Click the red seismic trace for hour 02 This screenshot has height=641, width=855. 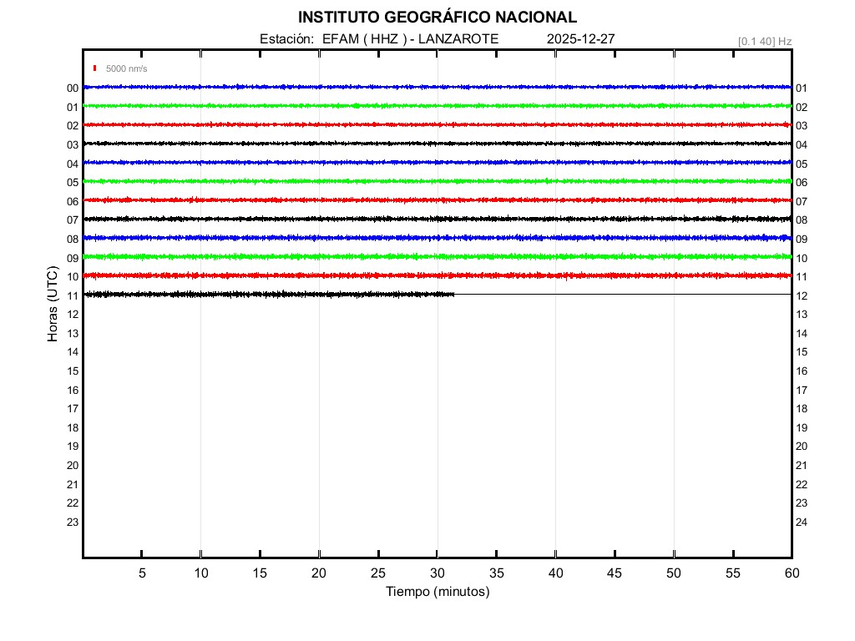pyautogui.click(x=417, y=124)
